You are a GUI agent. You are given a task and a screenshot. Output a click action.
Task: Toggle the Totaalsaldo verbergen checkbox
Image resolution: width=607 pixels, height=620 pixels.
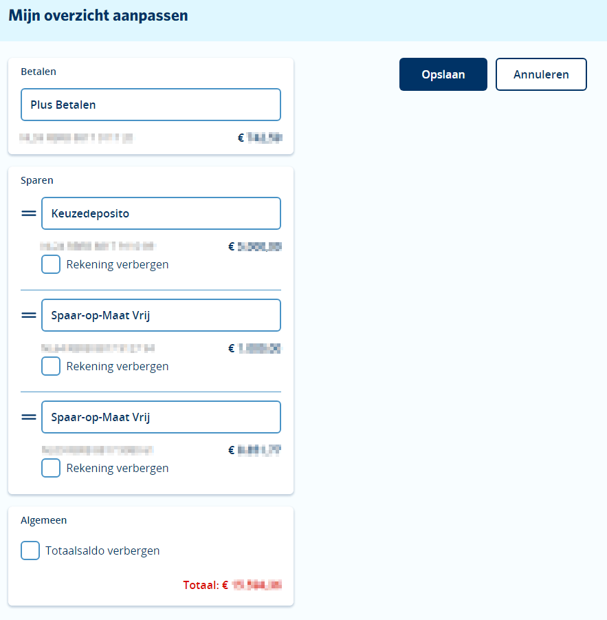[x=30, y=550]
